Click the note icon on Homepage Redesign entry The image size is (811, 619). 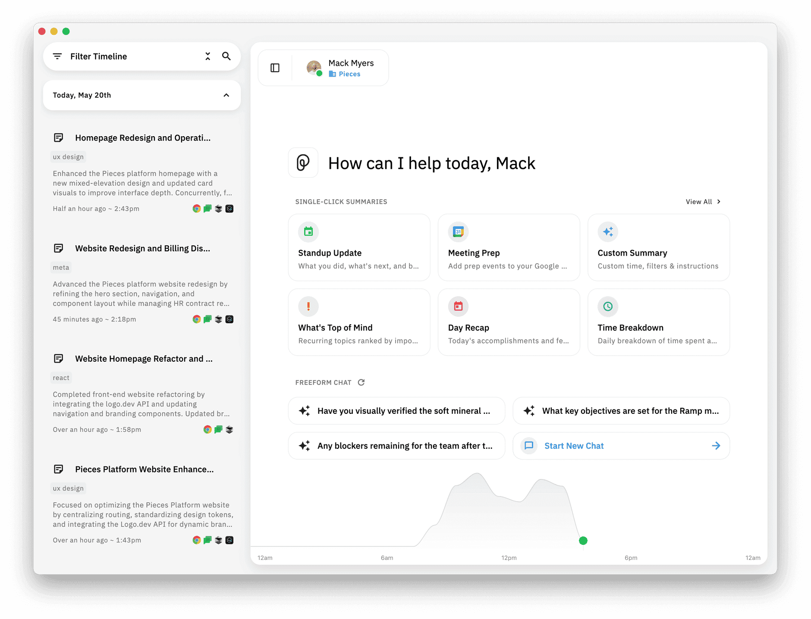(x=59, y=138)
